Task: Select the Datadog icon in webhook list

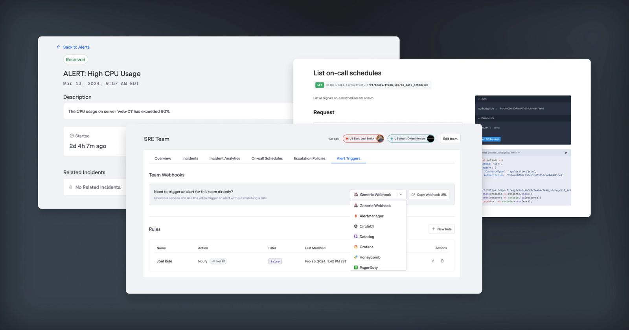Action: 356,236
